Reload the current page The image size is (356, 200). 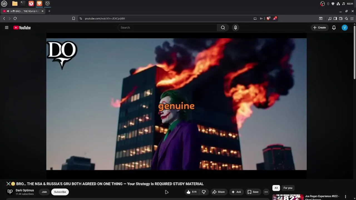(x=15, y=18)
